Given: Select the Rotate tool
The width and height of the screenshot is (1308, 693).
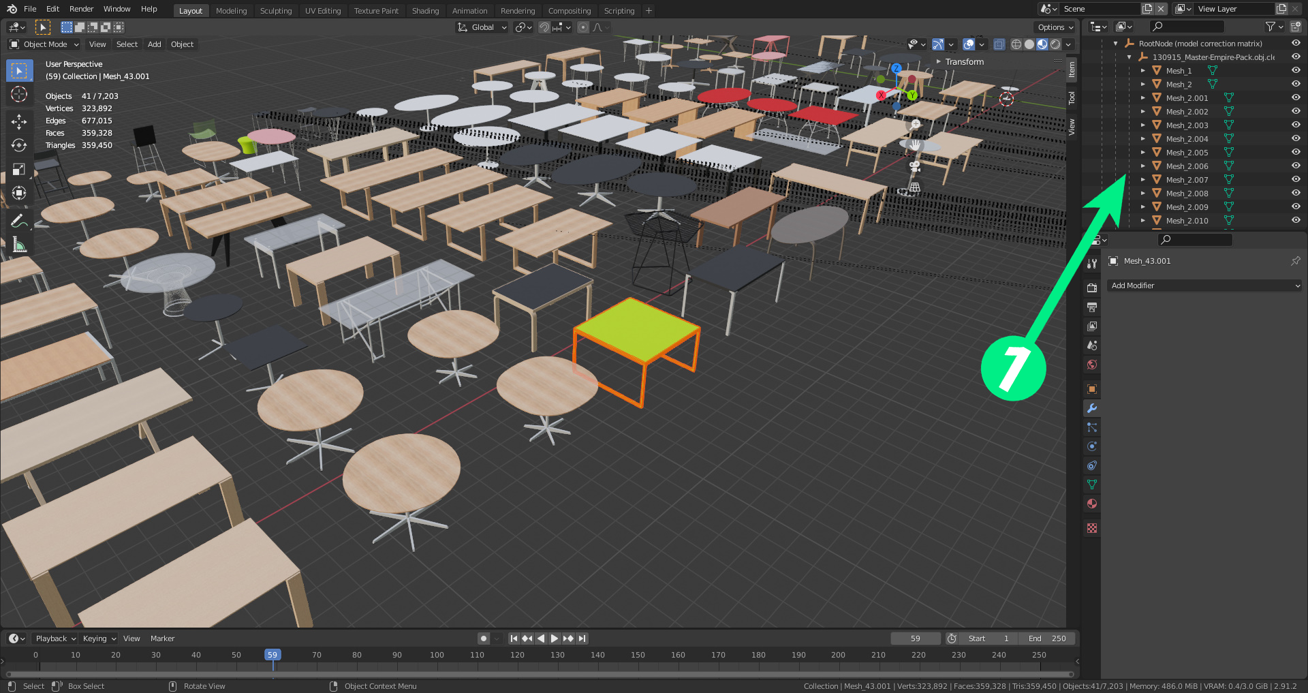Looking at the screenshot, I should click(x=19, y=145).
